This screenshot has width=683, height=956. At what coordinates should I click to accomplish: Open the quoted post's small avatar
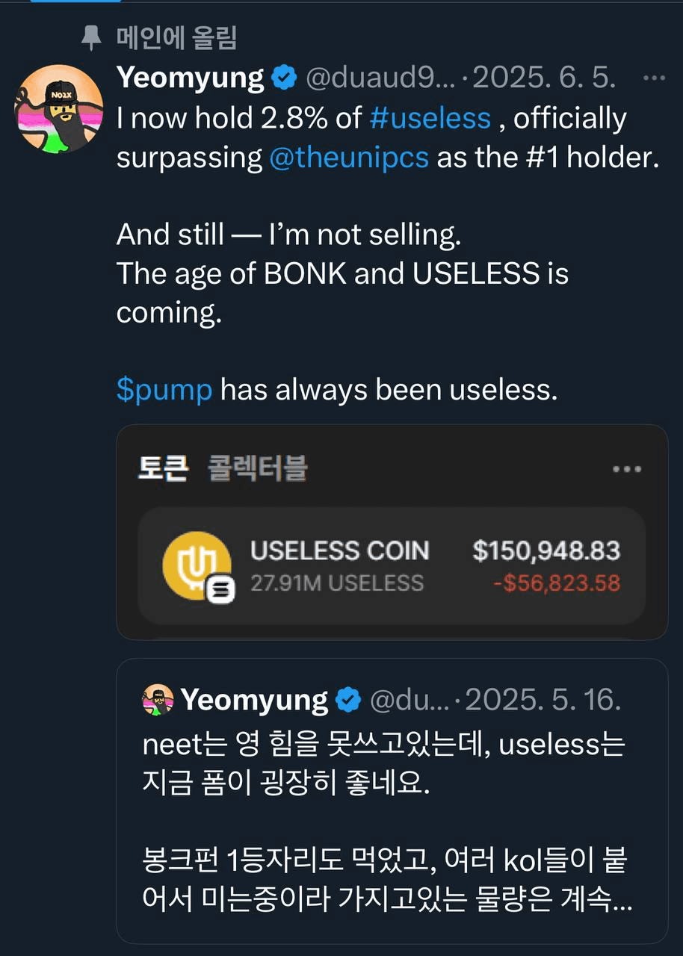158,700
